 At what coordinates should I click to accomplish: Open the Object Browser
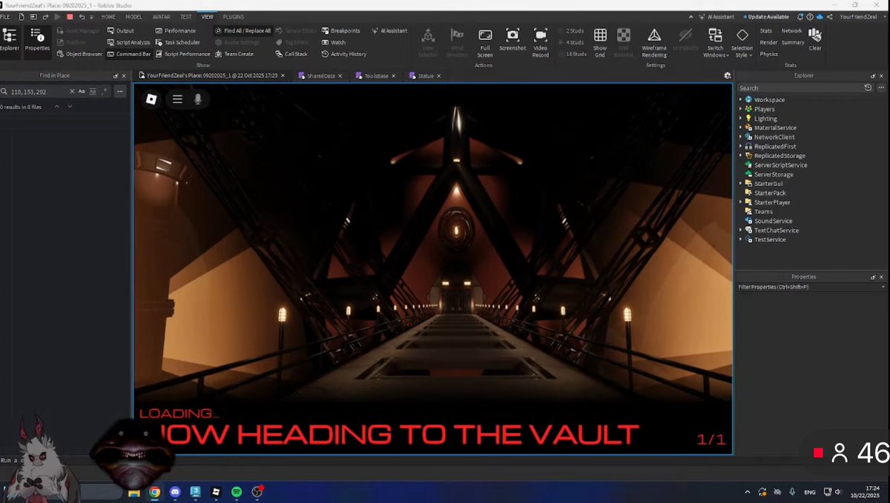(x=79, y=54)
